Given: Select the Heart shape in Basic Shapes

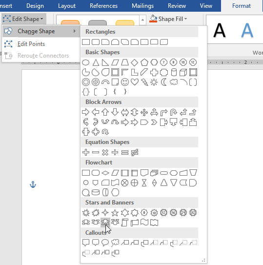Looking at the screenshot, I should point(135,82).
